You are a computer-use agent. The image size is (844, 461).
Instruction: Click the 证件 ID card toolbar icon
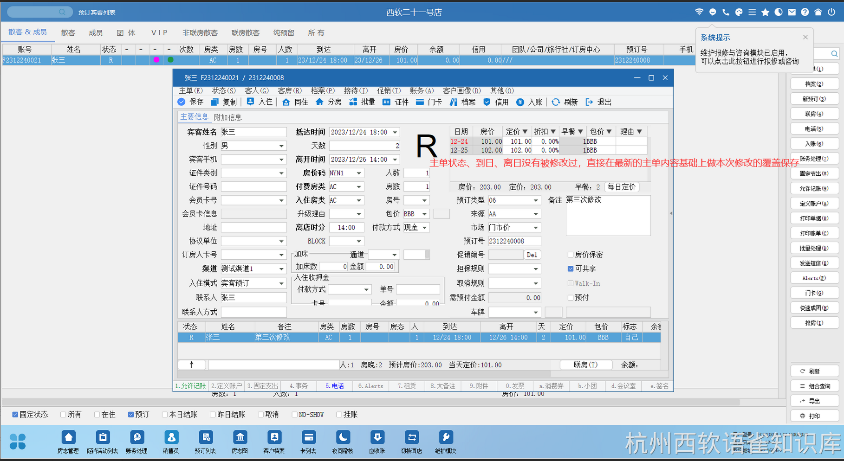click(386, 102)
